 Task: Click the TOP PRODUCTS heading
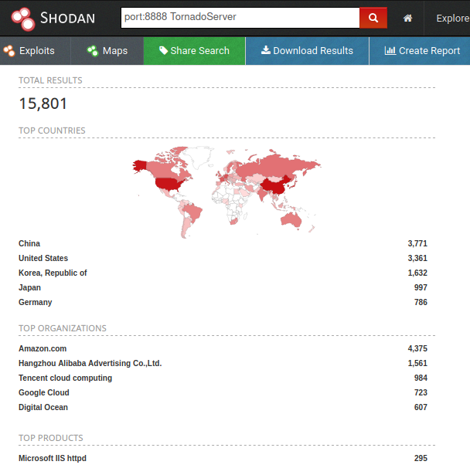51,438
